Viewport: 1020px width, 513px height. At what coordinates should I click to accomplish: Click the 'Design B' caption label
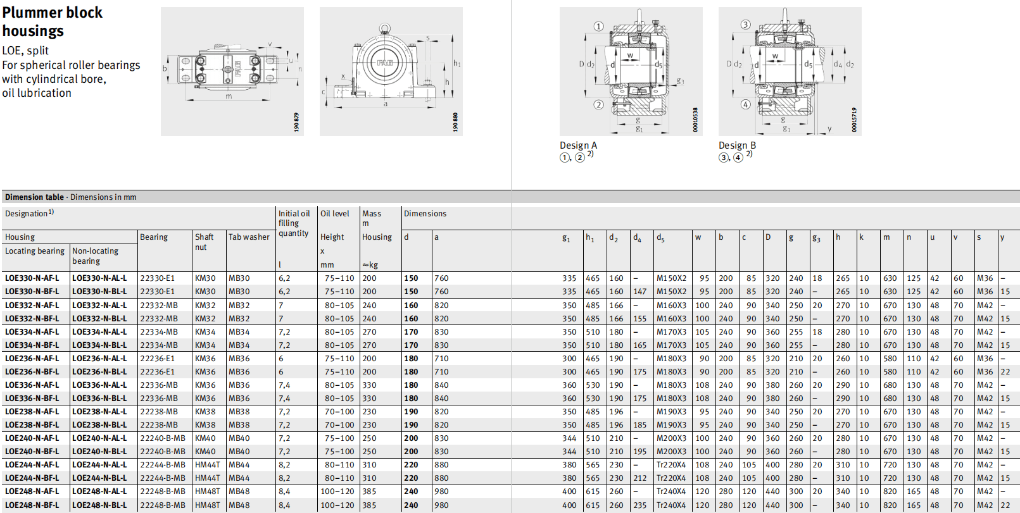(737, 145)
